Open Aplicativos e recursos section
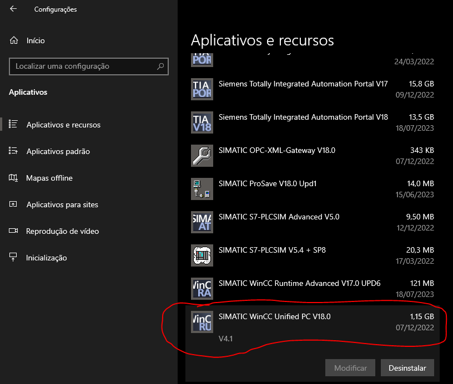Image resolution: width=453 pixels, height=384 pixels. tap(63, 125)
